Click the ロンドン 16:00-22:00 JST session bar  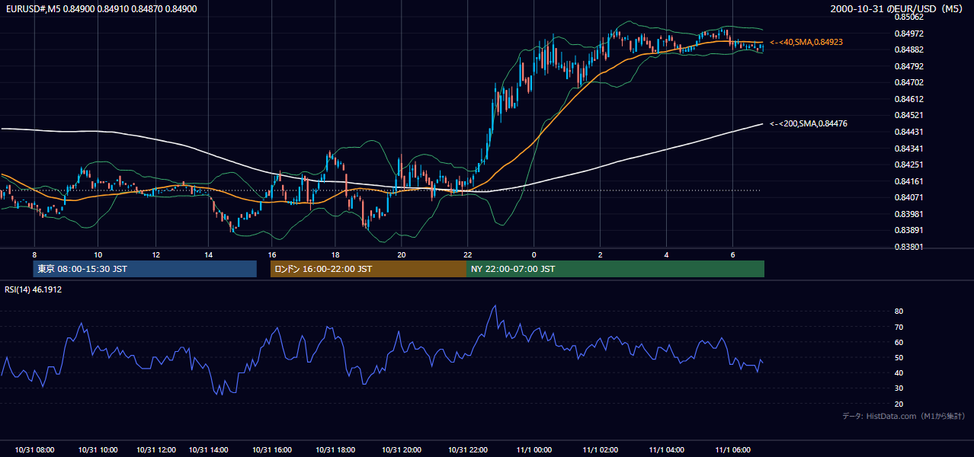(368, 269)
